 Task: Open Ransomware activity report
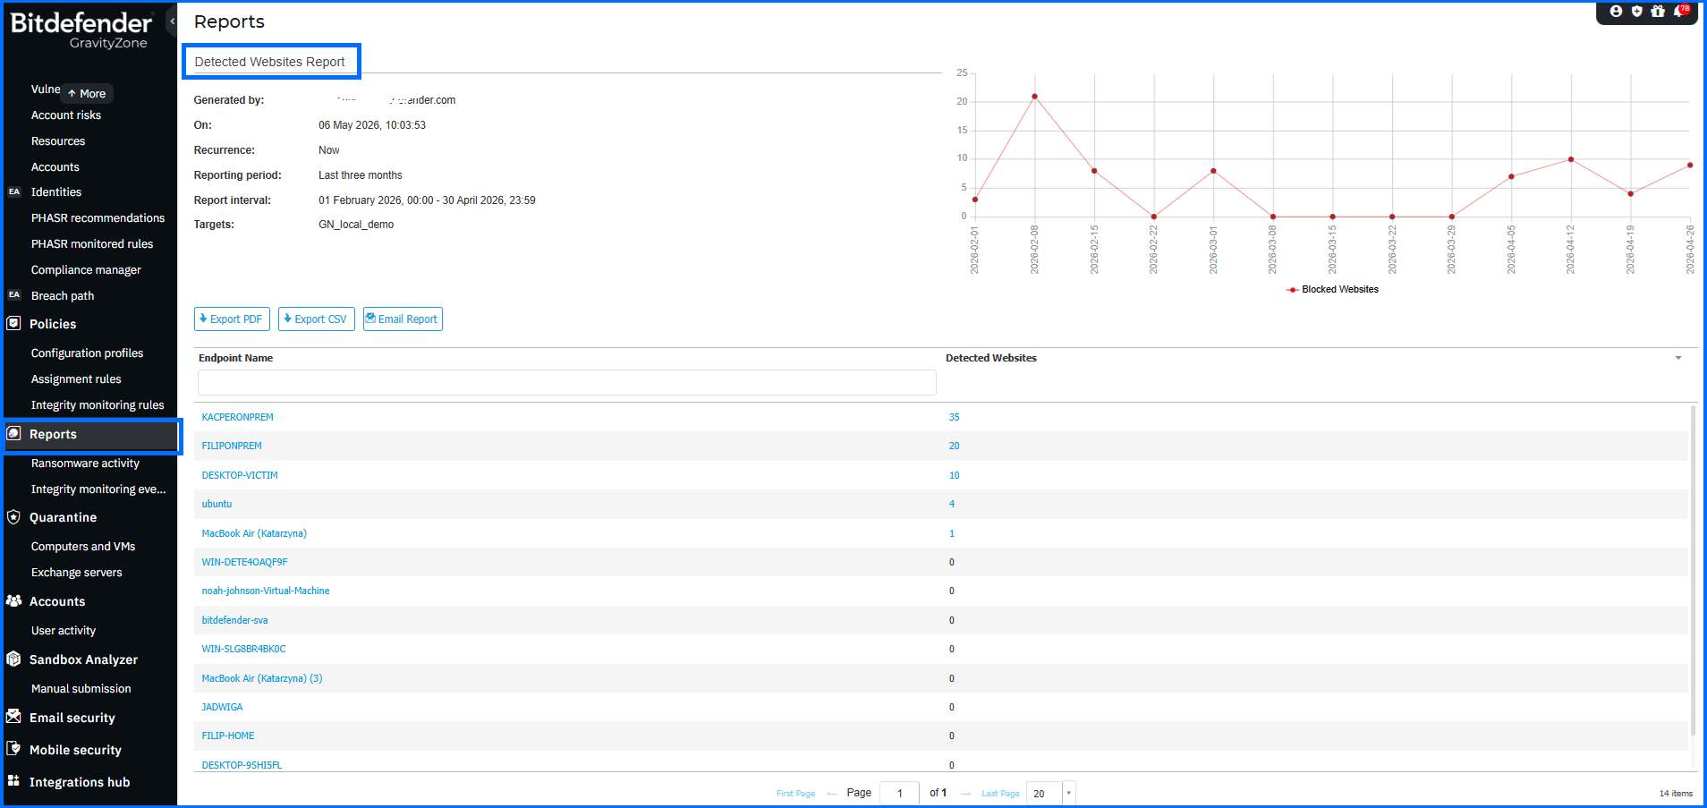pyautogui.click(x=85, y=464)
